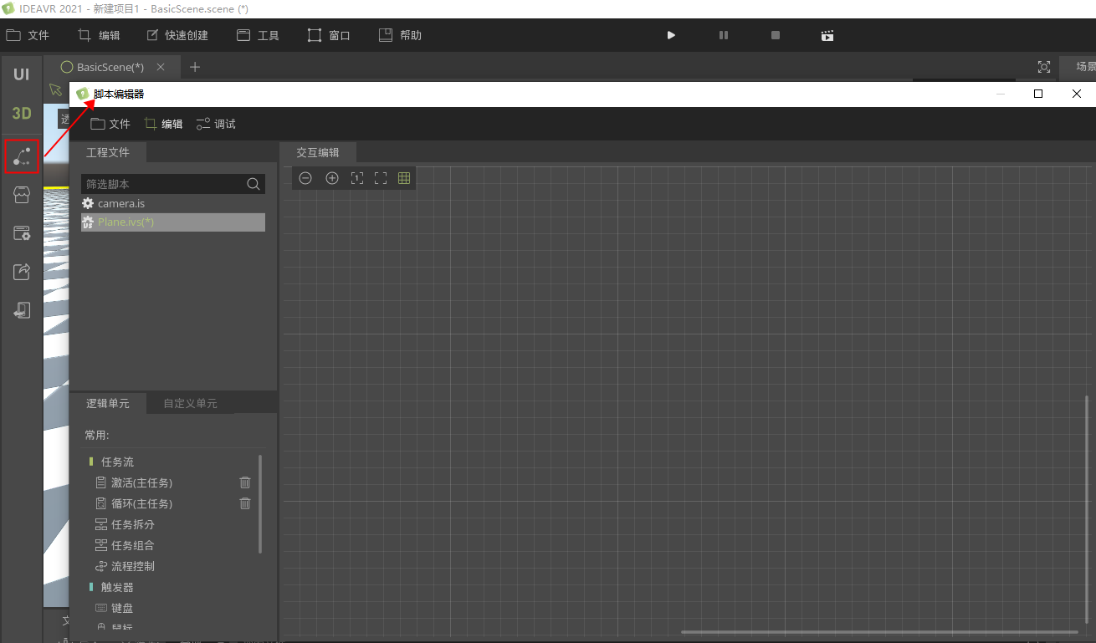
Task: Pause the running scene
Action: point(724,35)
